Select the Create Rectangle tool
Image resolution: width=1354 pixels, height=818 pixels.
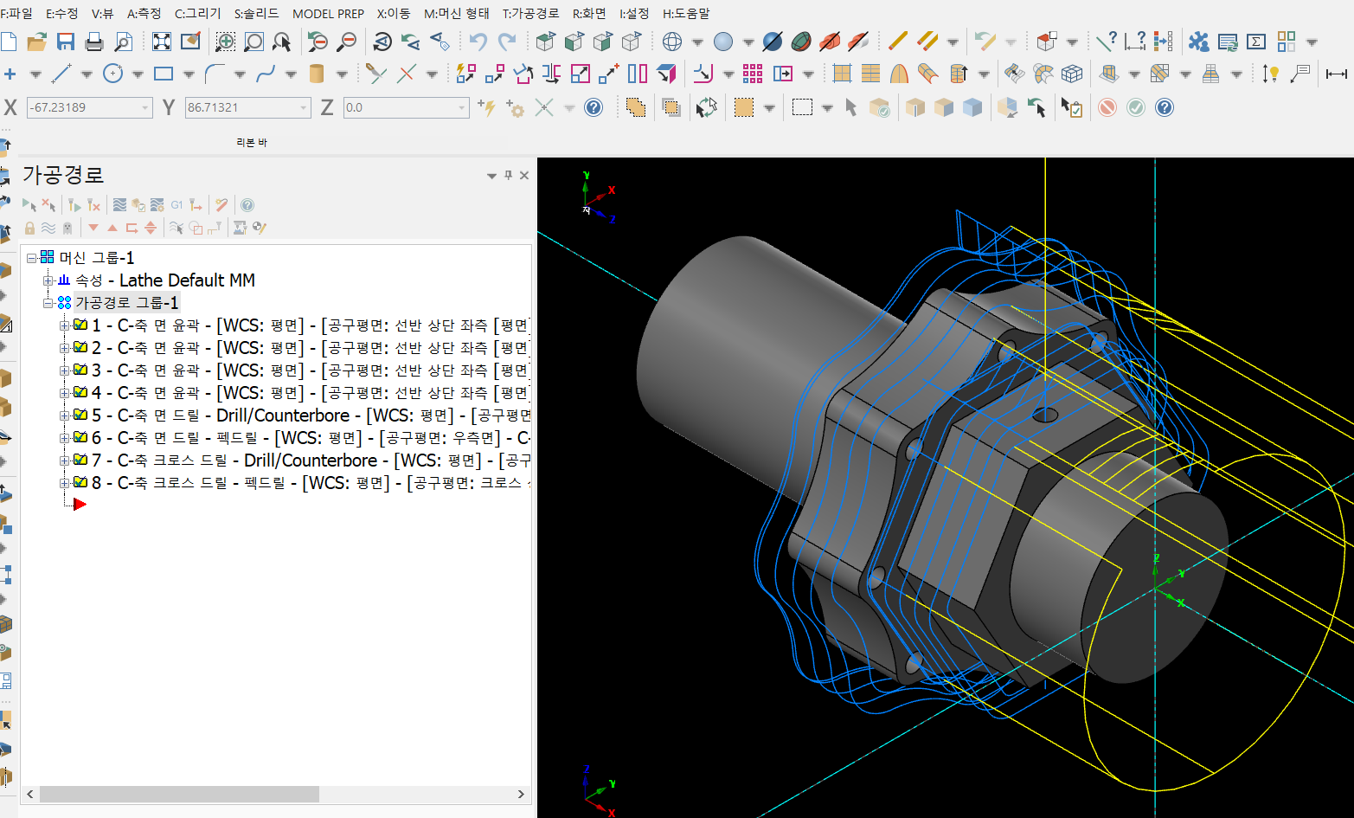[x=164, y=74]
